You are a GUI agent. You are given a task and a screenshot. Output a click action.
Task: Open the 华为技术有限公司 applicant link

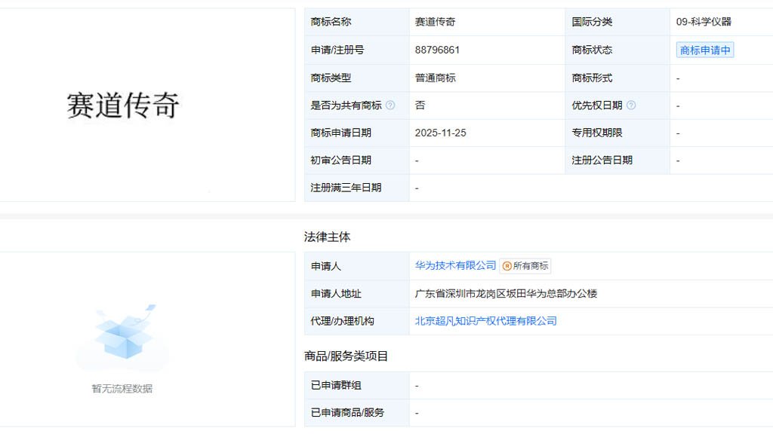click(x=455, y=266)
